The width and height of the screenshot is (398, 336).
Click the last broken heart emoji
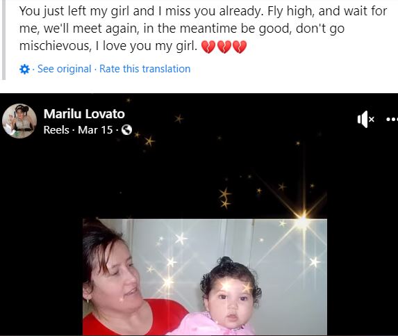tap(240, 47)
